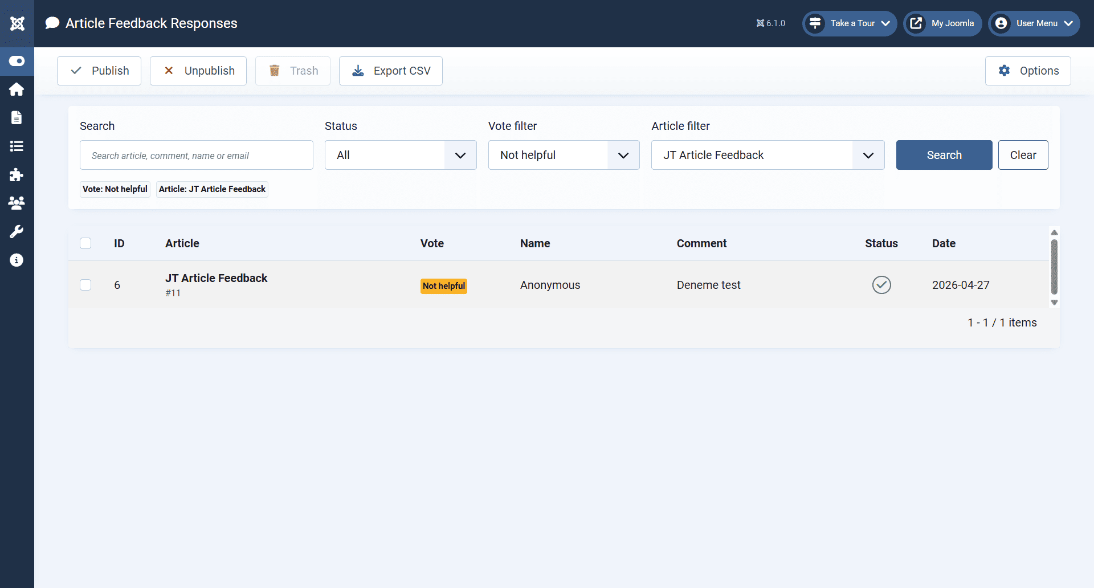The image size is (1094, 588).
Task: Check the select-all checkbox in table header
Action: (85, 243)
